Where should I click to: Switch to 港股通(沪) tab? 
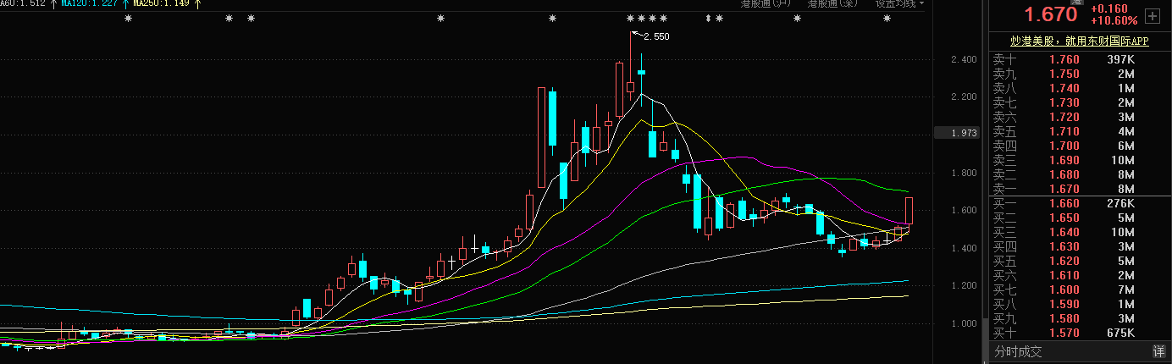(x=766, y=4)
